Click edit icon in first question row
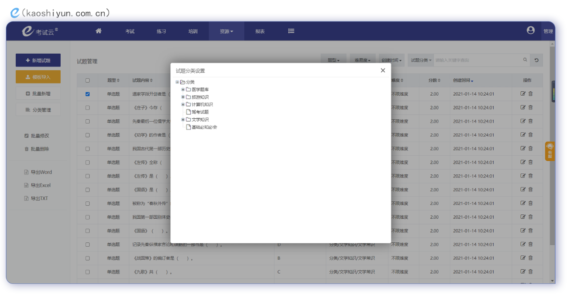Image resolution: width=577 pixels, height=297 pixels. 523,94
